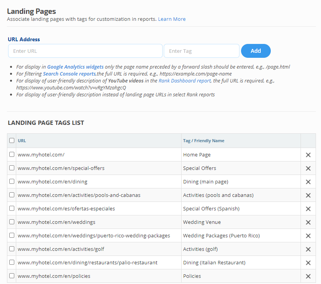This screenshot has height=284, width=321.
Task: Delete the Home Page tag row
Action: (308, 155)
